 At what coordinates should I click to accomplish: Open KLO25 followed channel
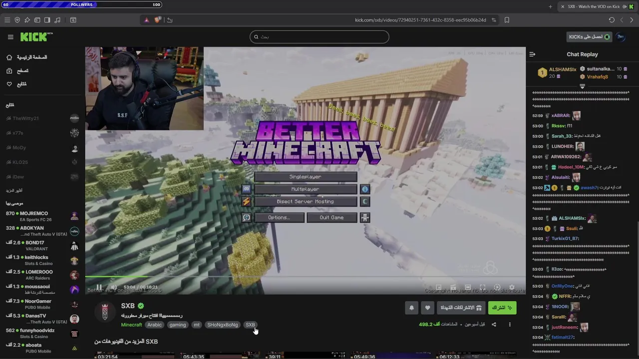tap(42, 162)
